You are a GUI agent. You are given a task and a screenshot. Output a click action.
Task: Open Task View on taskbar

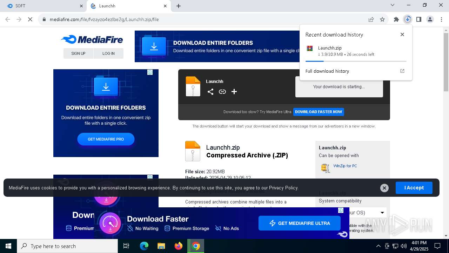(126, 246)
